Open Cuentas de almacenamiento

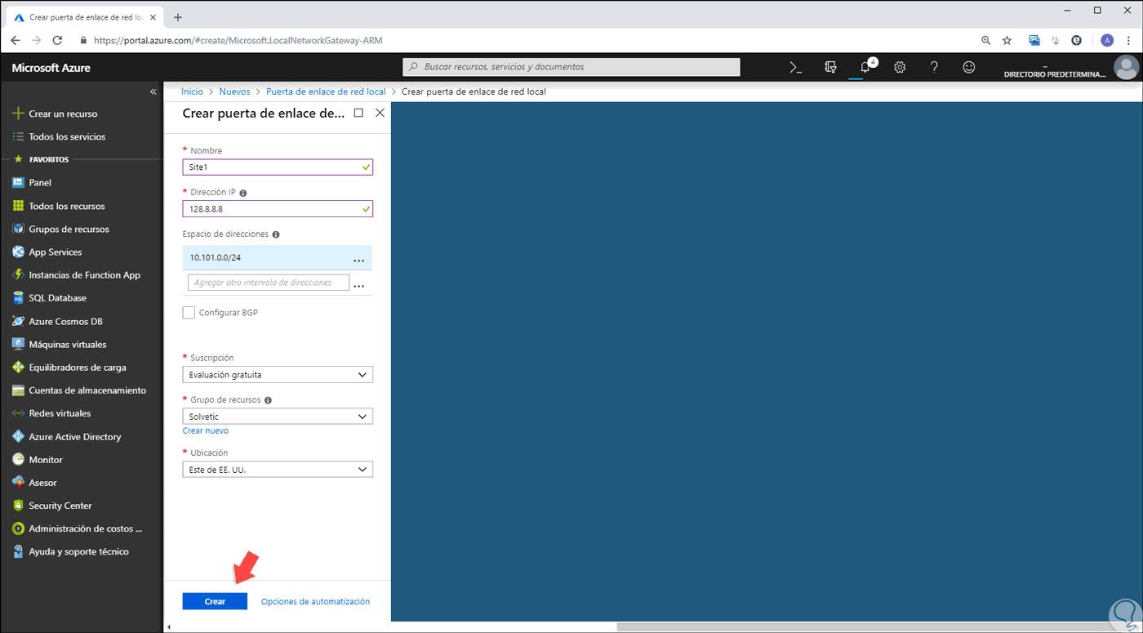[87, 390]
